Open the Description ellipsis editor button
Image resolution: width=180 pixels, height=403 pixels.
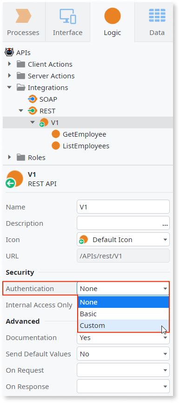tap(165, 225)
